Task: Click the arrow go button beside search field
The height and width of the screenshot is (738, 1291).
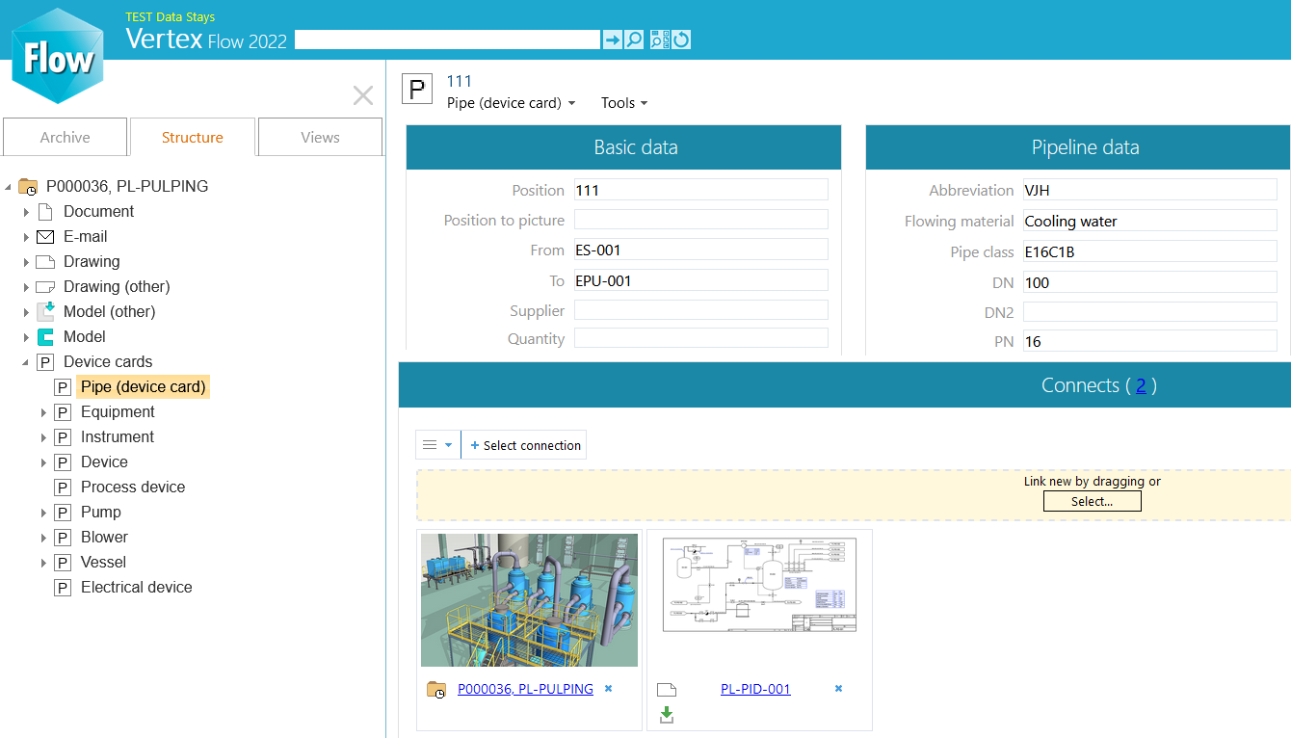Action: 612,40
